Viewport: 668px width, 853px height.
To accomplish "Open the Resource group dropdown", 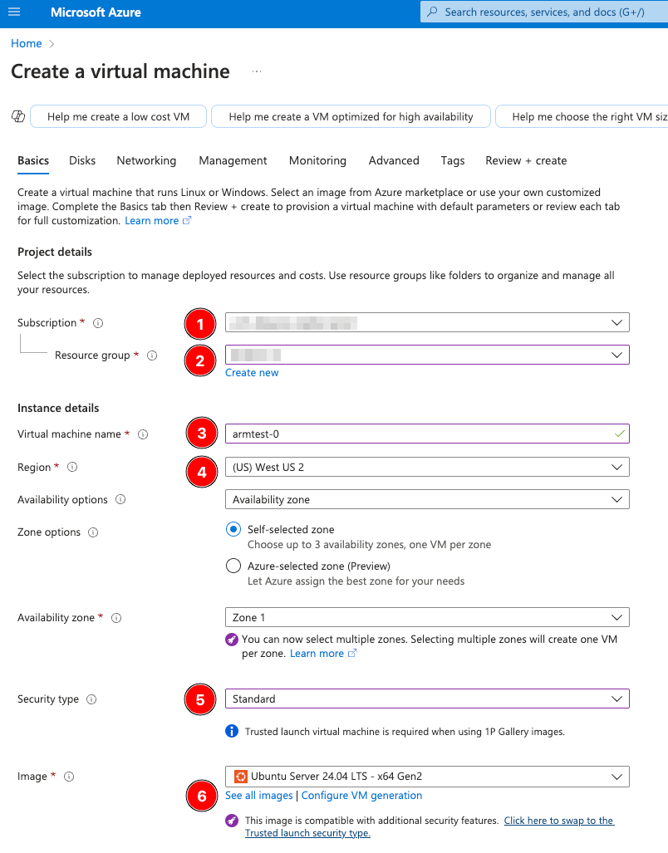I will 427,355.
